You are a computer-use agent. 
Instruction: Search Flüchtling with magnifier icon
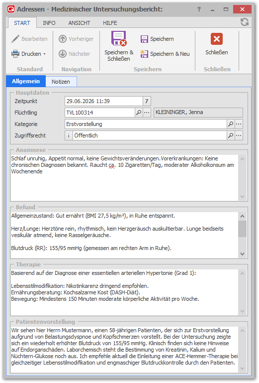coord(139,113)
